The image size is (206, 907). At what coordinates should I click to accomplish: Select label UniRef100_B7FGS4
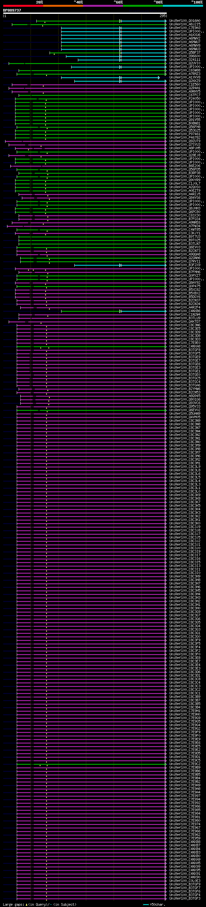(x=185, y=219)
